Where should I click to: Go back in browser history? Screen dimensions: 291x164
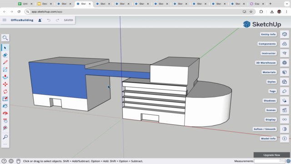(x=5, y=12)
